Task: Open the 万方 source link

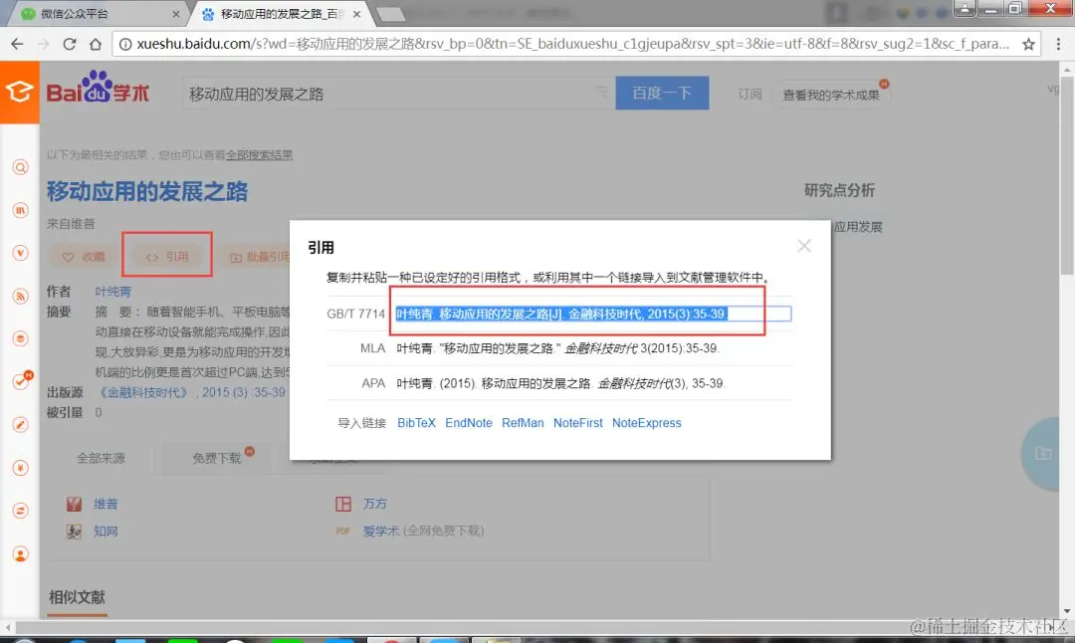Action: coord(374,504)
